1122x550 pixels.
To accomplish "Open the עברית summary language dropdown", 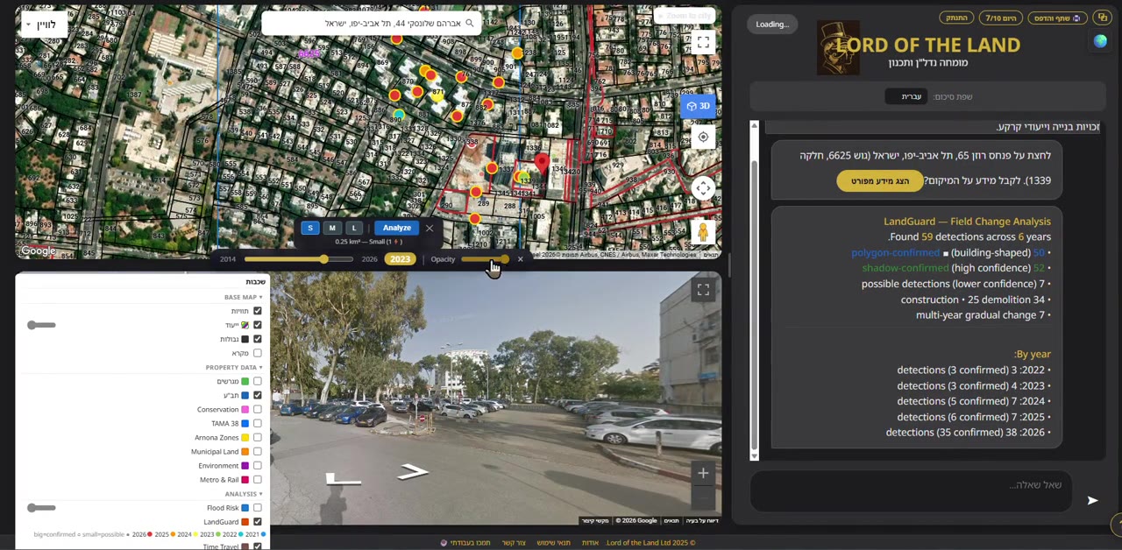I will coord(906,96).
